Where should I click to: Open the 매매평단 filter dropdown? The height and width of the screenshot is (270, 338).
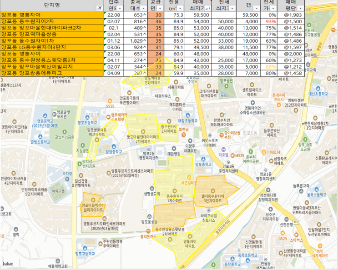point(300,8)
